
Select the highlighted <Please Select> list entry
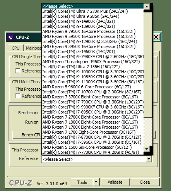[92, 6]
